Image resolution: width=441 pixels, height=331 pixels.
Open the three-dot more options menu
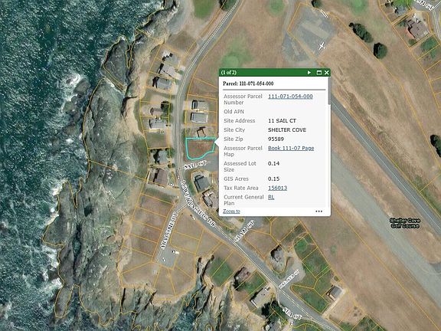pyautogui.click(x=318, y=211)
